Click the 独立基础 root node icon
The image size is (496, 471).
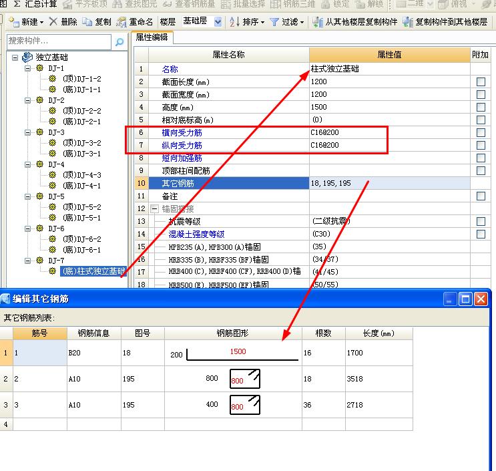point(27,57)
